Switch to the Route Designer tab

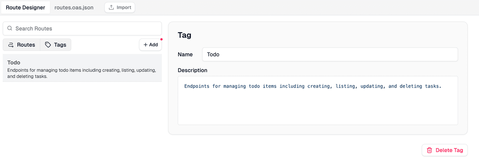pos(26,8)
